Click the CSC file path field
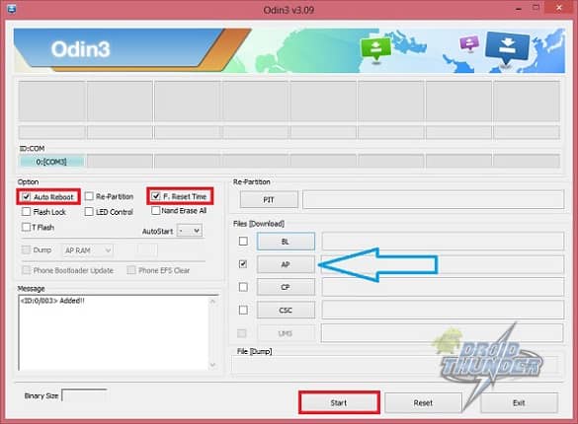The width and height of the screenshot is (578, 424). [x=443, y=310]
